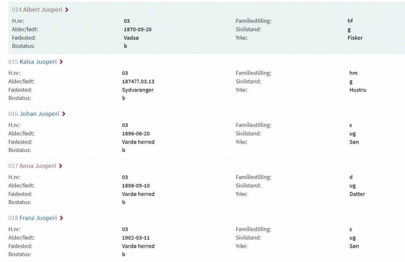Expand Johan Juoperi record via chevron
Viewport: 405px width, 262px height.
tap(64, 114)
